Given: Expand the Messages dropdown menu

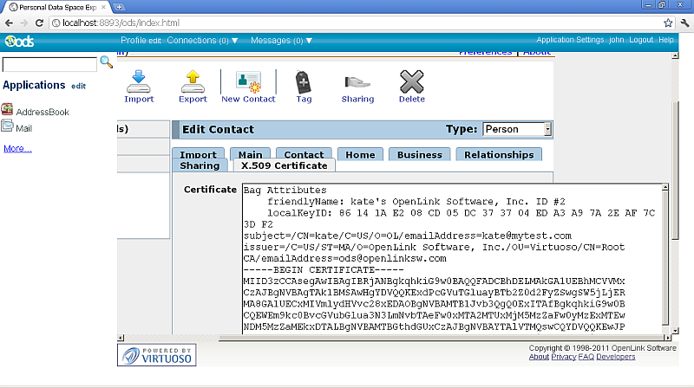Looking at the screenshot, I should tap(281, 40).
